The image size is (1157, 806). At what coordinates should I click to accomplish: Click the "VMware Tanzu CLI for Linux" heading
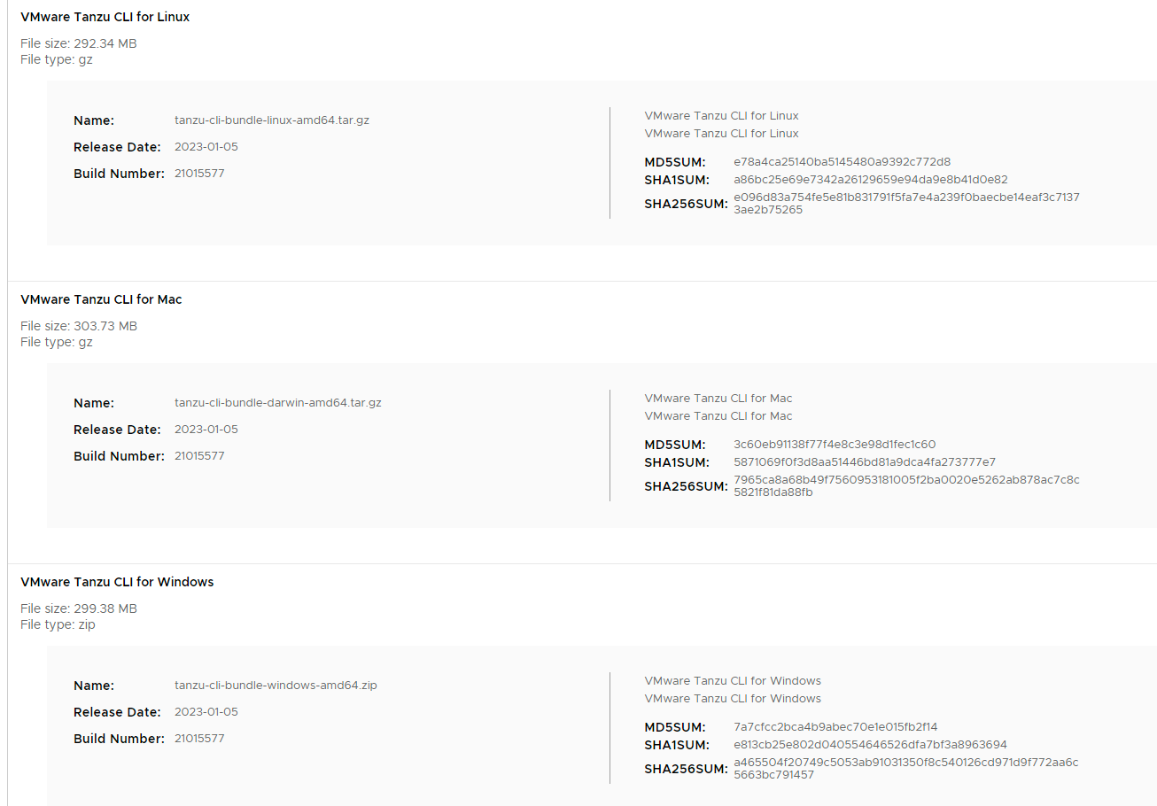tap(105, 17)
